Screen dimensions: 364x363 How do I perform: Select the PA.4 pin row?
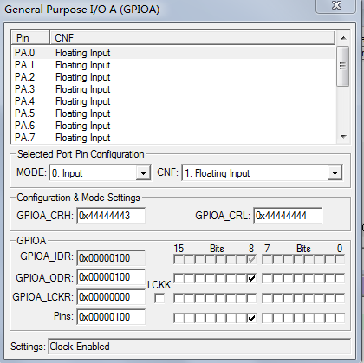coord(174,101)
